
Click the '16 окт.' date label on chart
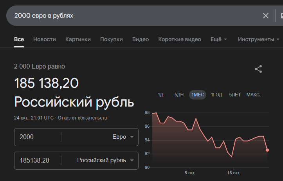(234, 173)
